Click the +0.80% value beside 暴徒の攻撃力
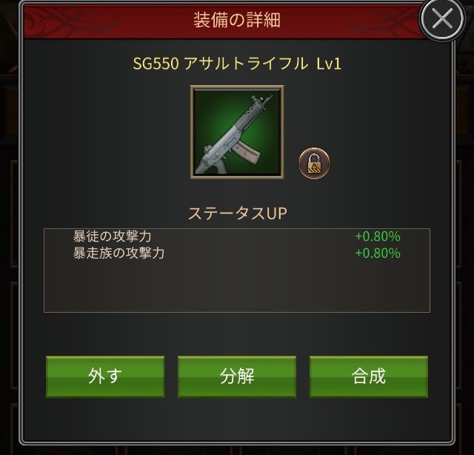Screen dimensions: 474x455 (378, 236)
